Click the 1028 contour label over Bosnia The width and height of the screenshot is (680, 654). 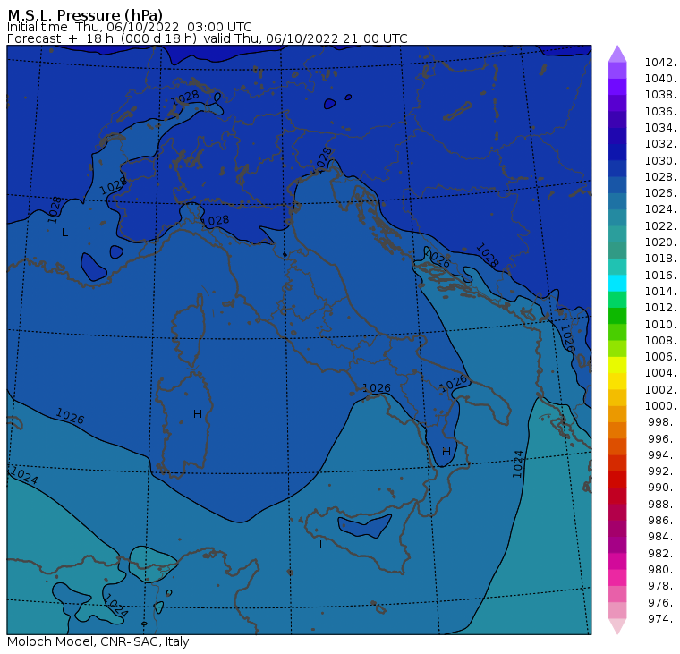click(487, 255)
